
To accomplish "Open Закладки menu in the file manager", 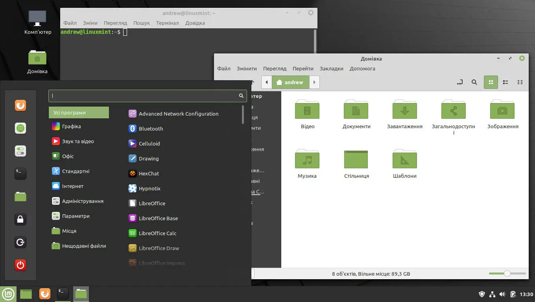I will (331, 68).
